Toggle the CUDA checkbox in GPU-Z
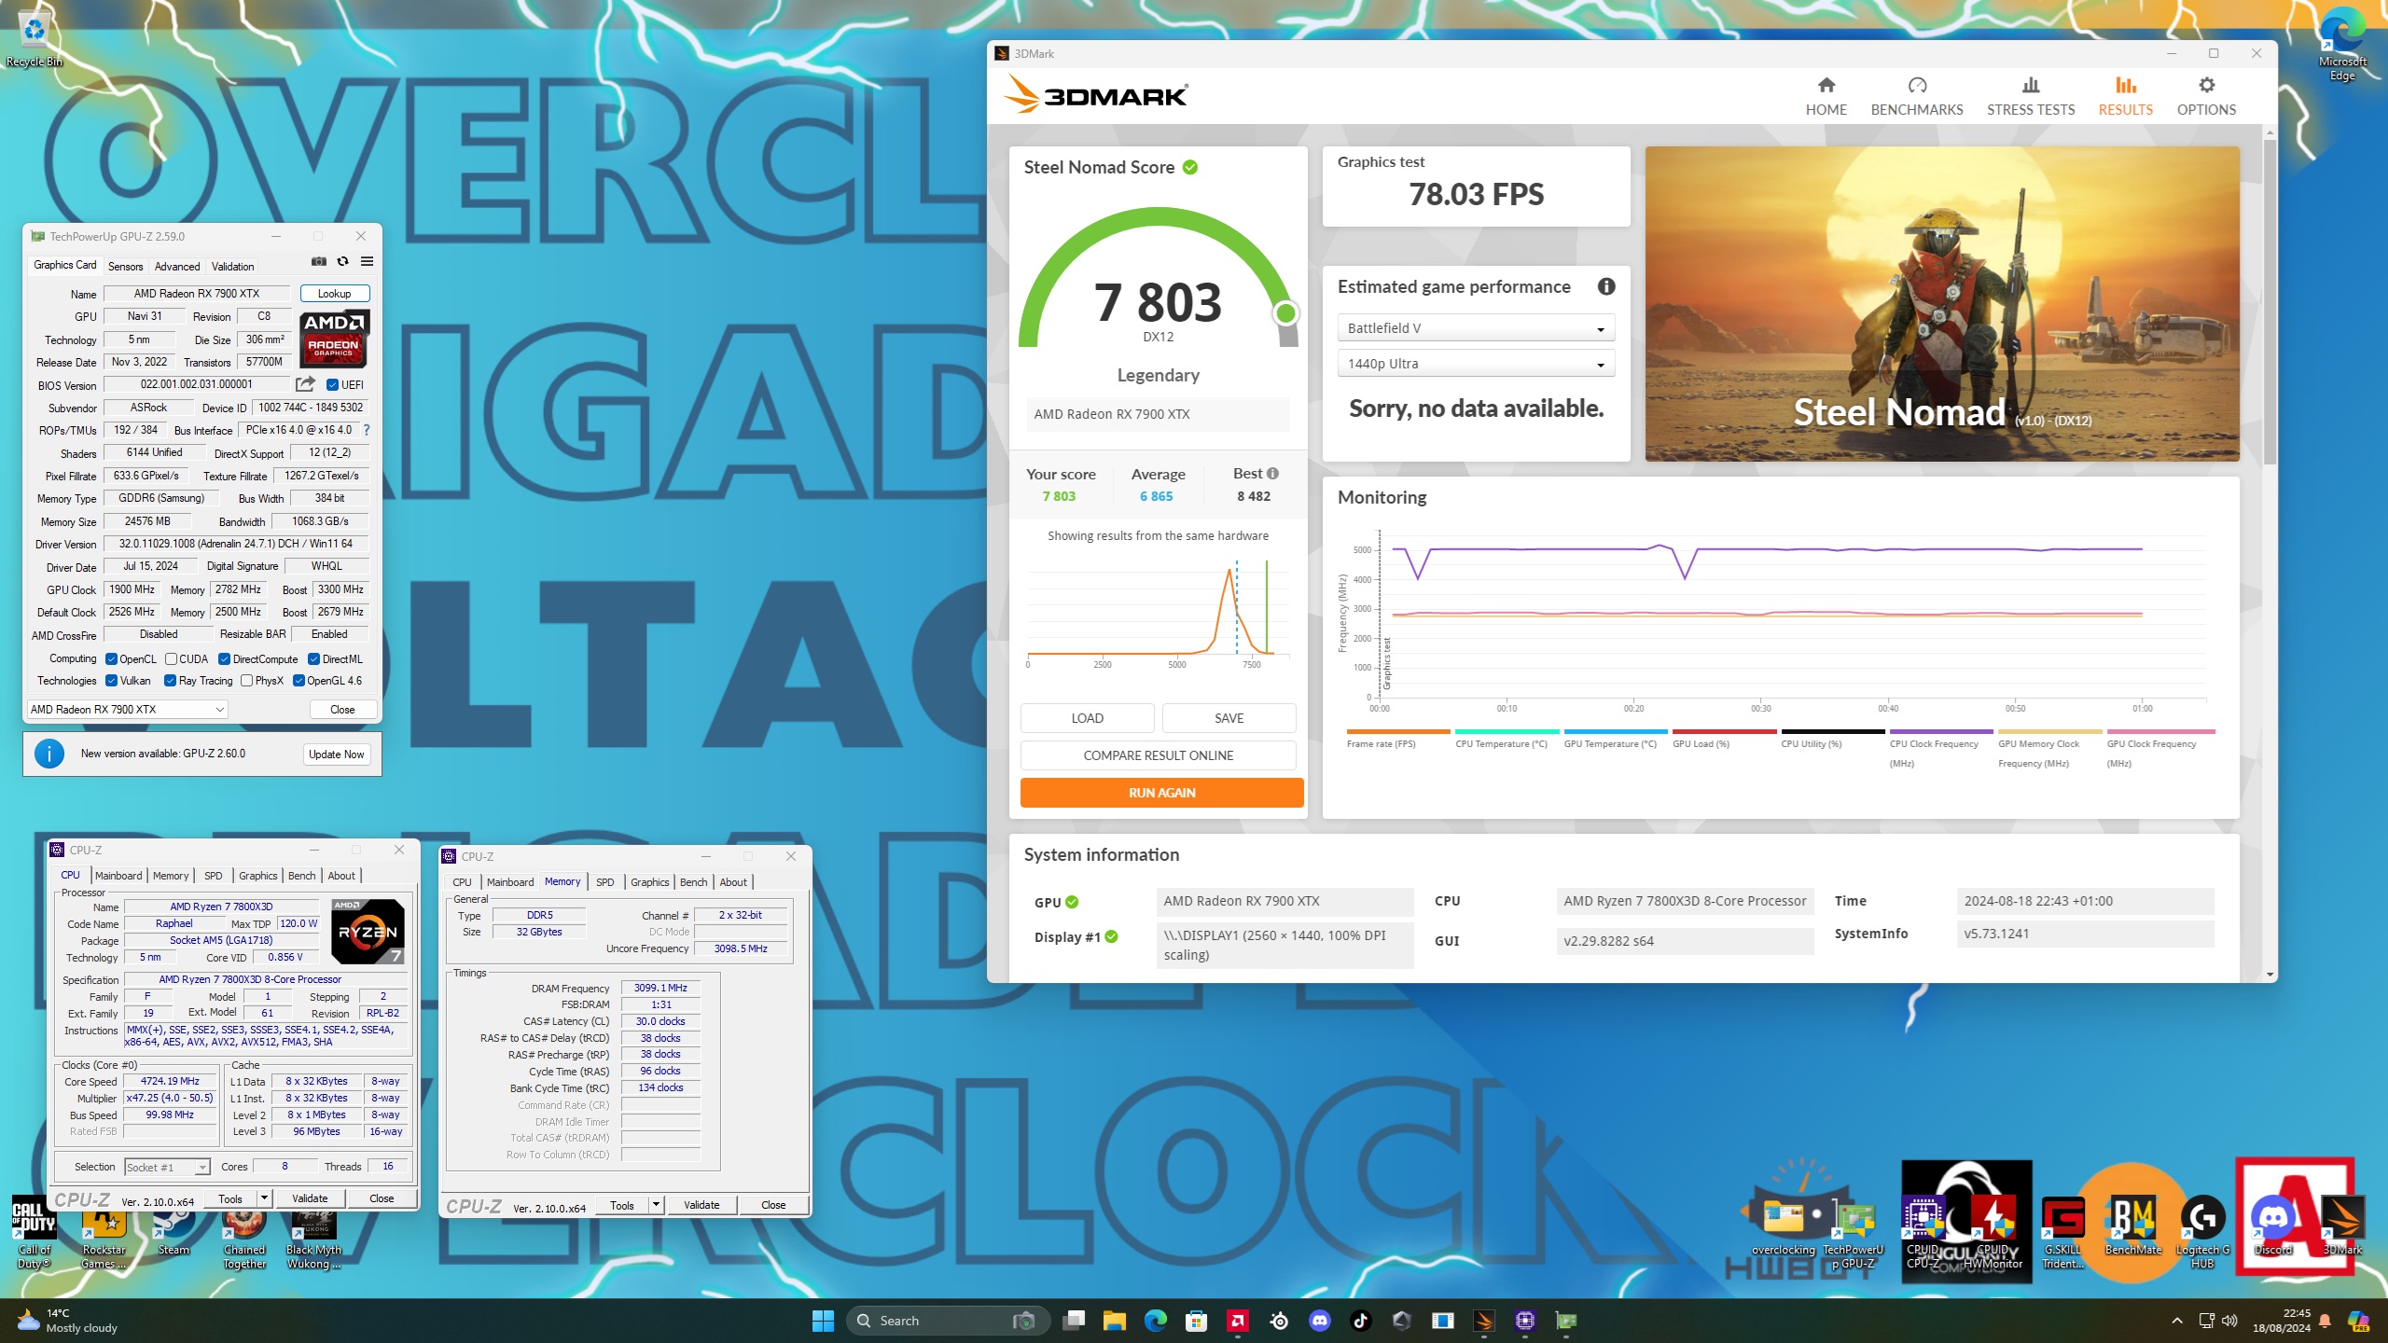The image size is (2388, 1343). coord(171,659)
